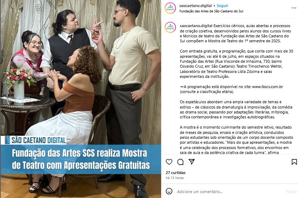Screen dimensions: 298x198
Task: Click the saocaetano.digital avatar in the header
Action: pos(170,8)
